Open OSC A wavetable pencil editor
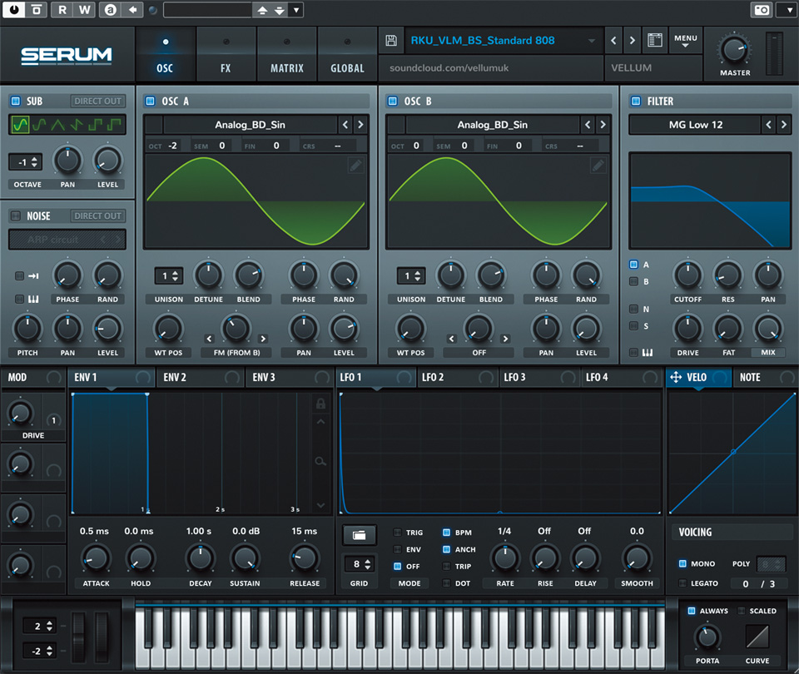 point(355,165)
